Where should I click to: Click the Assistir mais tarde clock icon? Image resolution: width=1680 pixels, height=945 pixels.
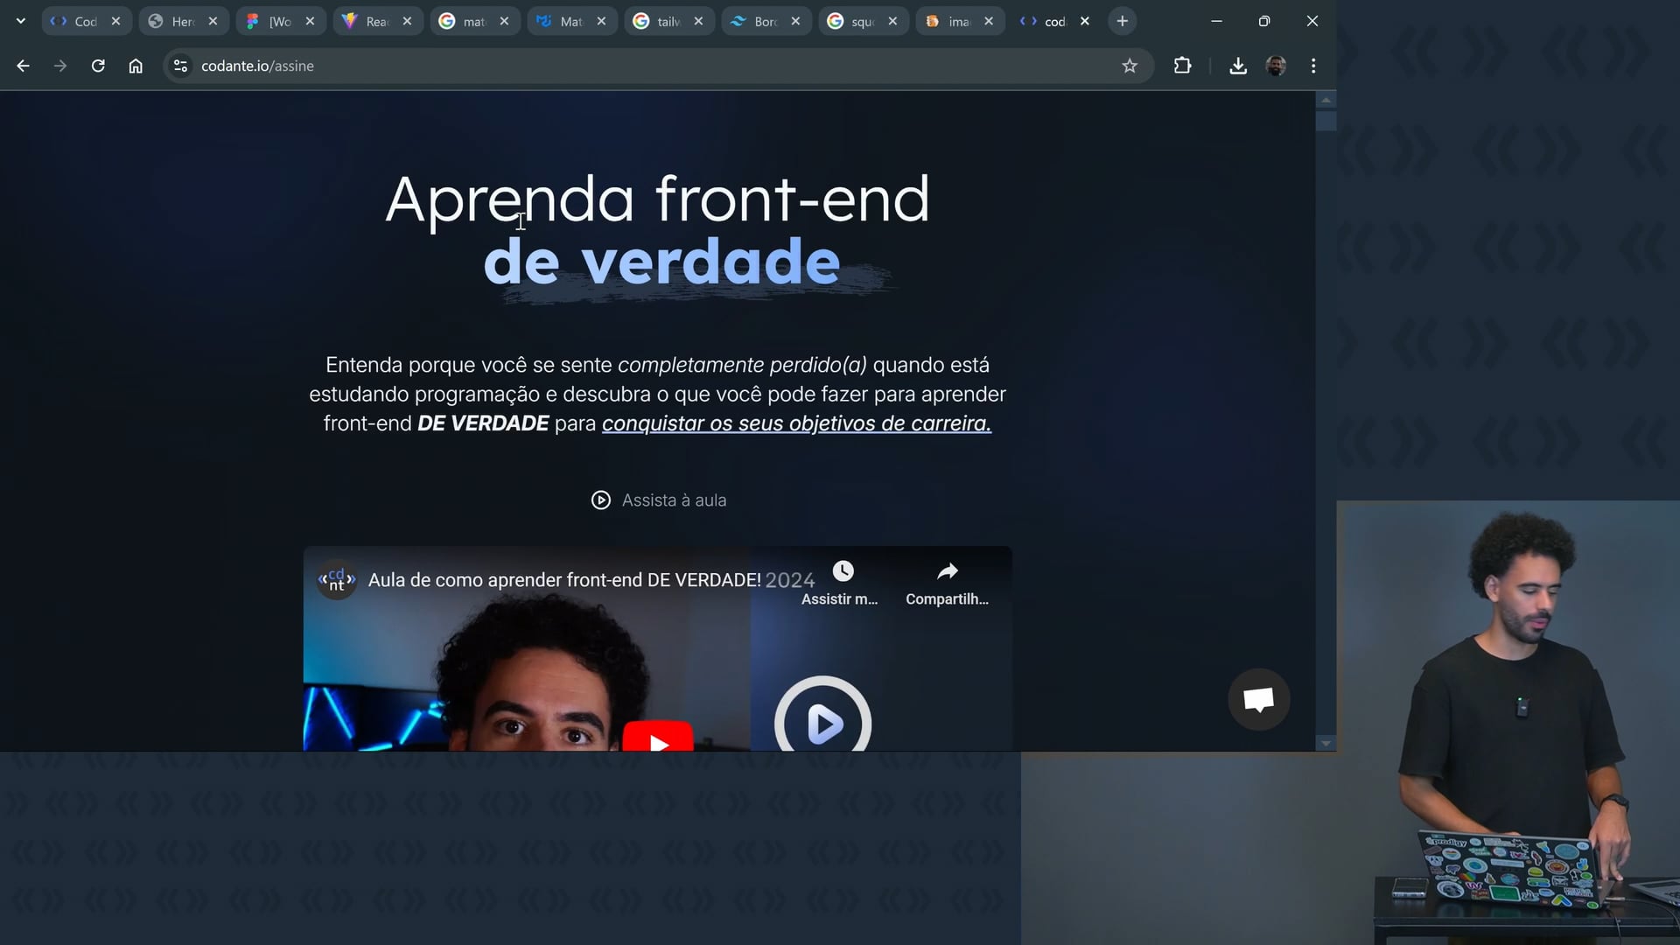tap(842, 572)
